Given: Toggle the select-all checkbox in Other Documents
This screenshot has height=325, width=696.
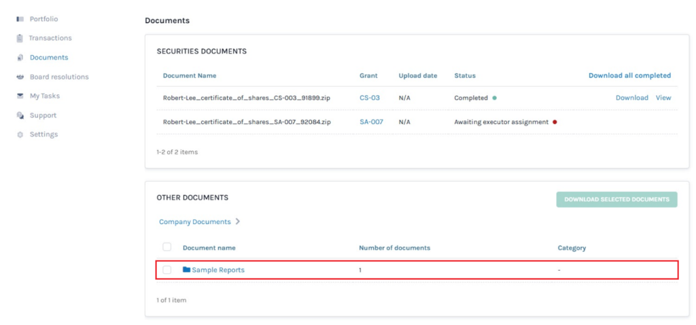Looking at the screenshot, I should click(x=167, y=247).
